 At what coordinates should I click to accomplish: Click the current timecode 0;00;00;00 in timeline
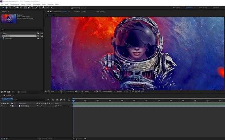point(7,99)
